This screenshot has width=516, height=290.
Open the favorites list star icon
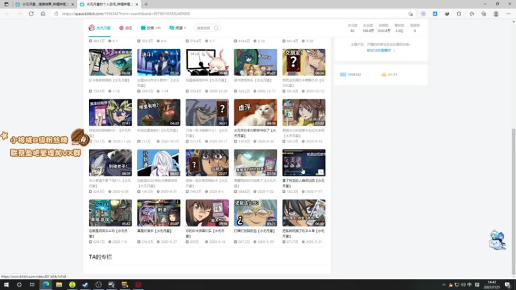[x=471, y=14]
